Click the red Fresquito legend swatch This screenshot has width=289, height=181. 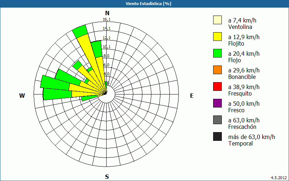[x=217, y=87]
